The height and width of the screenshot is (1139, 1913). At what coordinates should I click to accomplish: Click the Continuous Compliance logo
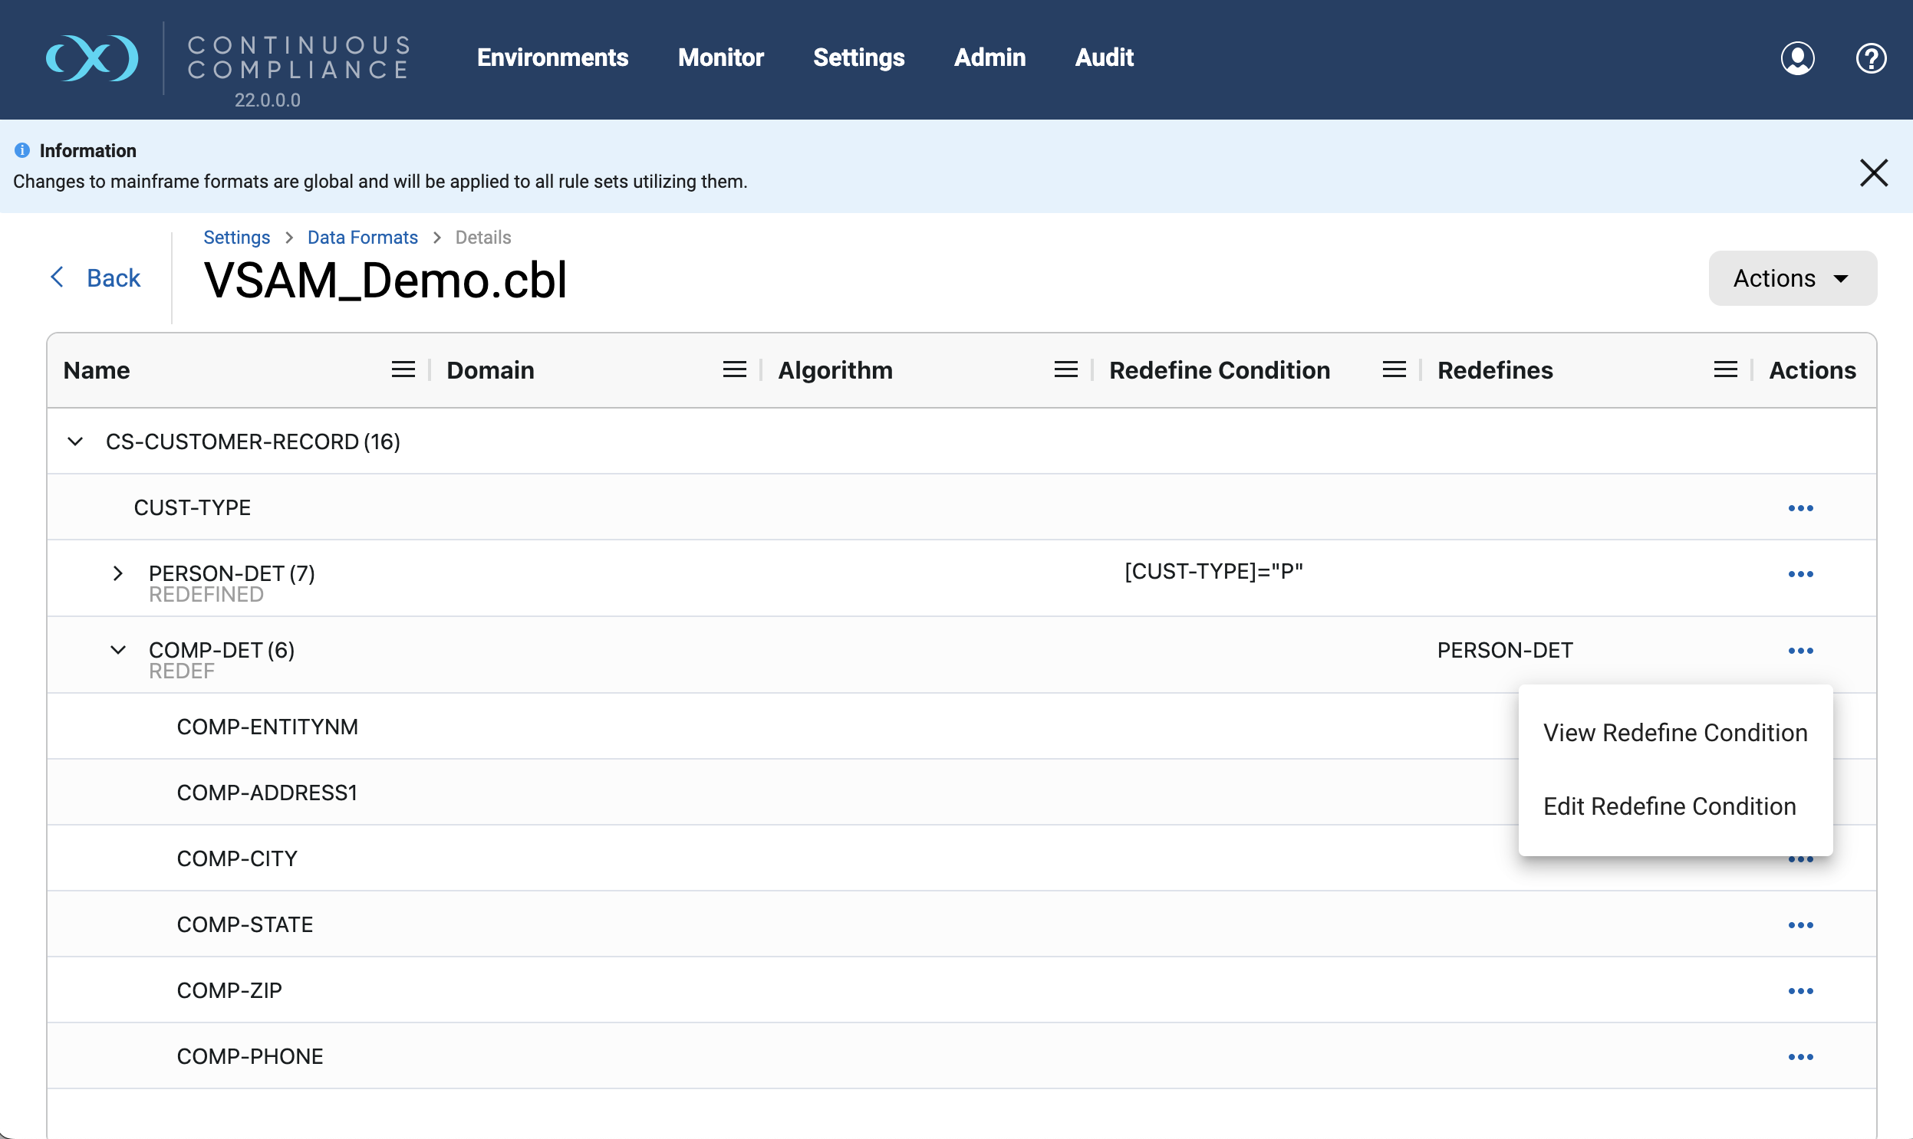(92, 57)
